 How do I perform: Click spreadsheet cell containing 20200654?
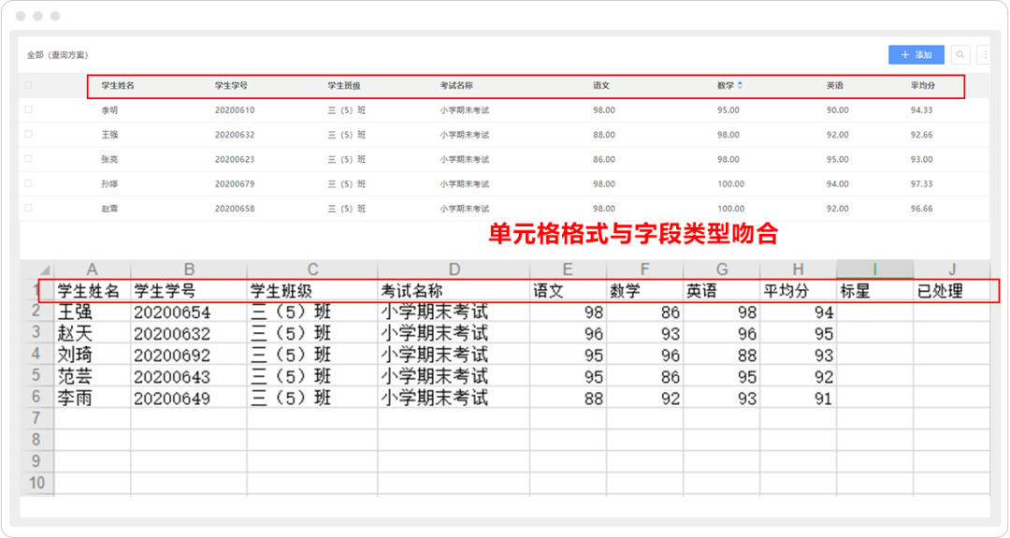tap(172, 313)
